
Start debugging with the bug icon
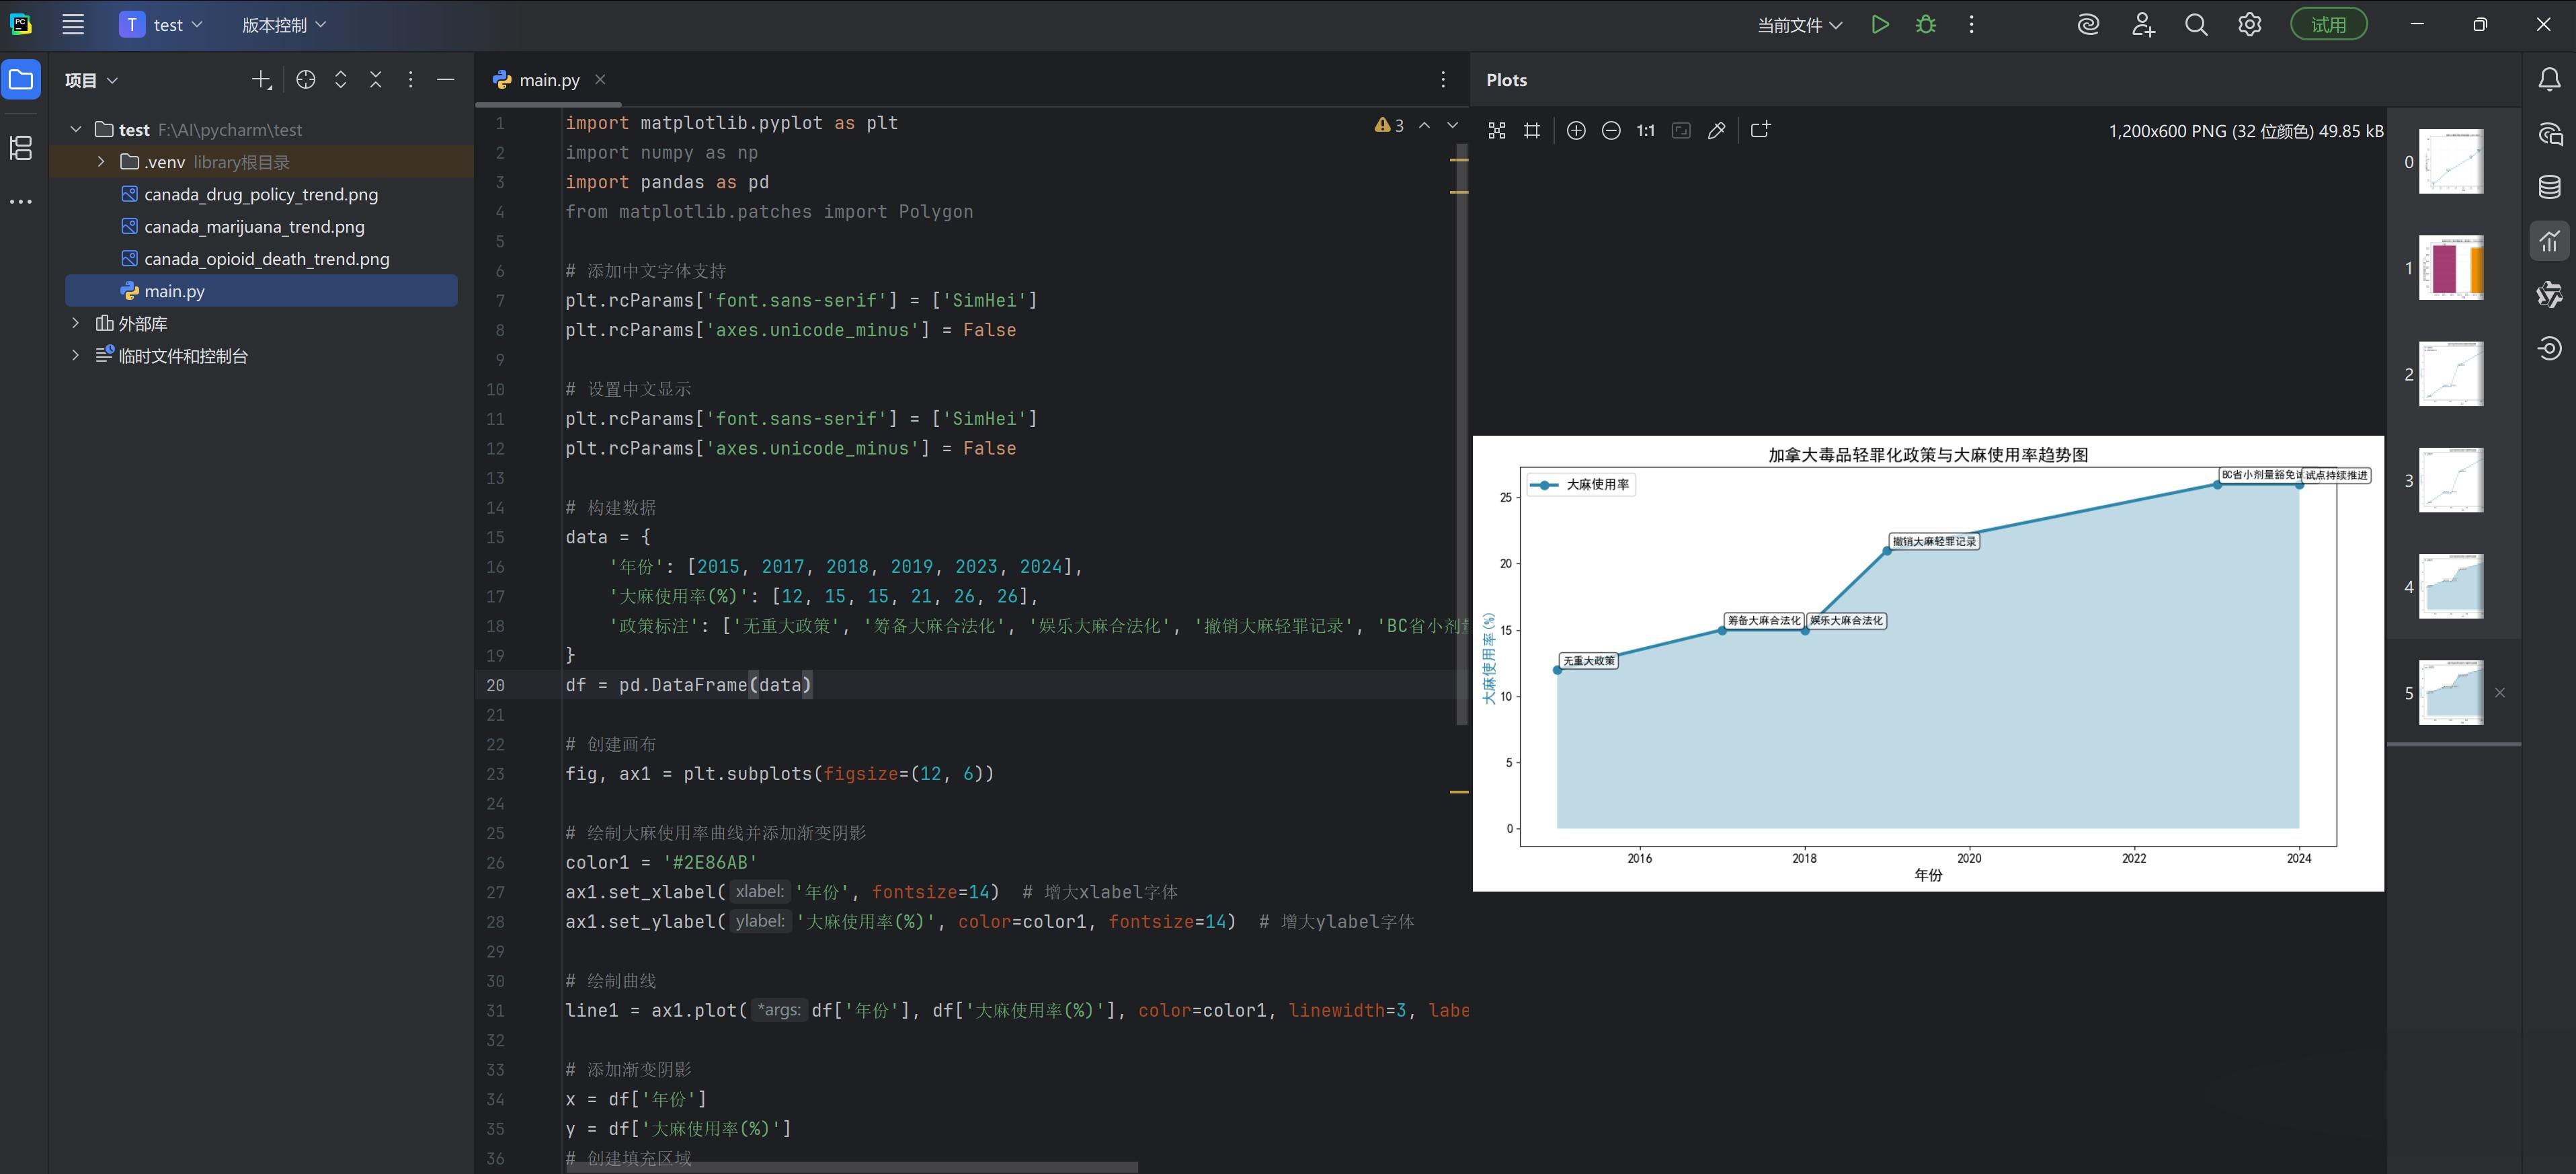coord(1925,25)
